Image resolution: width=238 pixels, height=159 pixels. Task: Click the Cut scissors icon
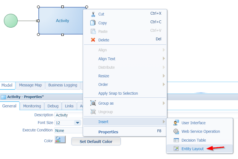[93, 14]
